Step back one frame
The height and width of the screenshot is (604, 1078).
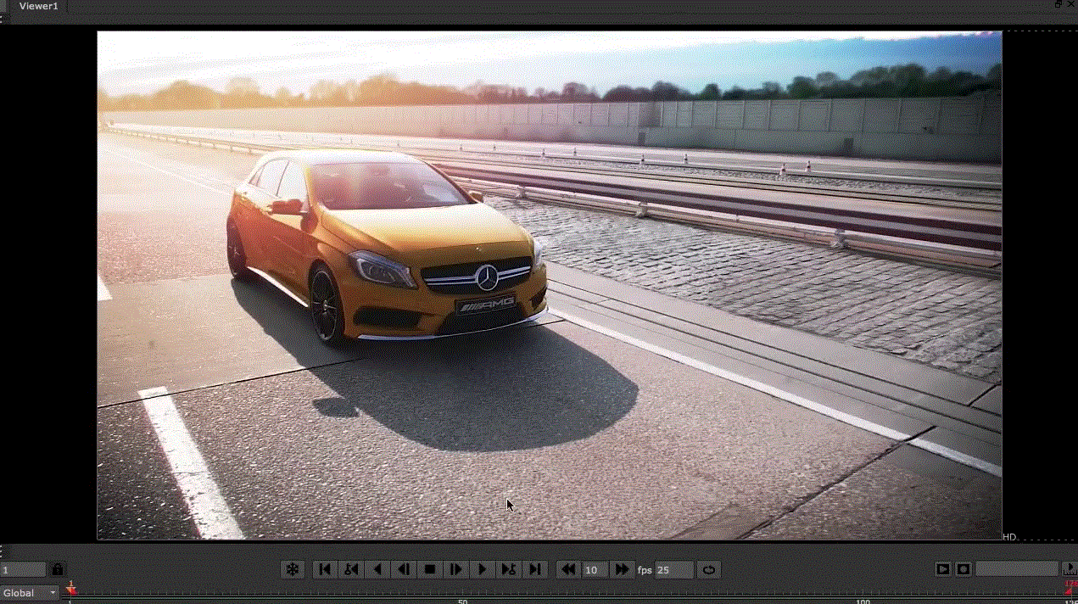click(x=404, y=569)
